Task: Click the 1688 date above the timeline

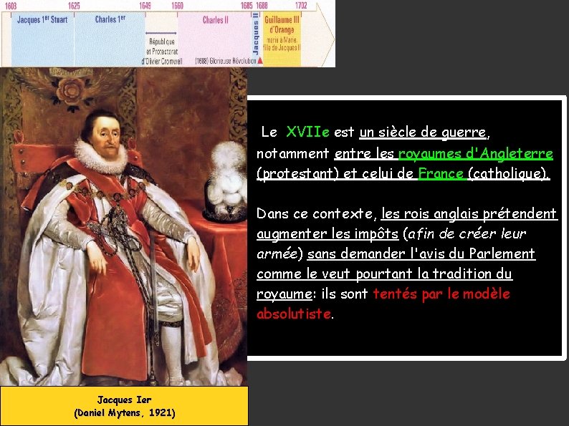Action: tap(262, 6)
